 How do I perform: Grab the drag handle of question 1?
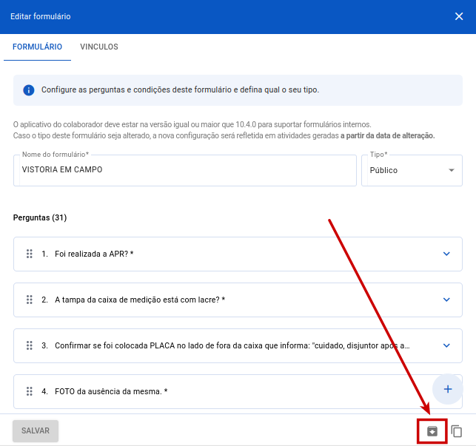coord(30,254)
